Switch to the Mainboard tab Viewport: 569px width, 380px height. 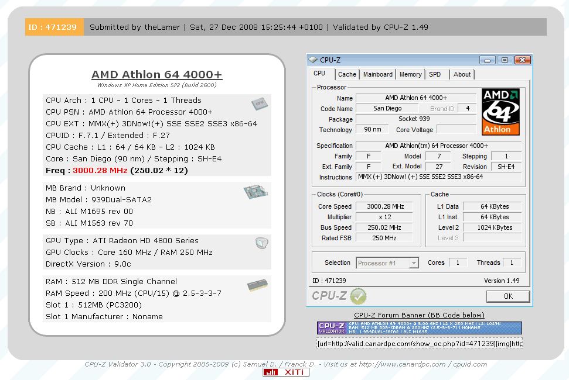pyautogui.click(x=378, y=74)
